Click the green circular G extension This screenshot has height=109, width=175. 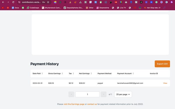pyautogui.click(x=156, y=2)
